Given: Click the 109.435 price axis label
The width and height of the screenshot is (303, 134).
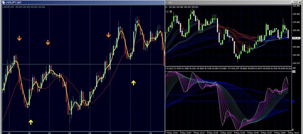Looking at the screenshot, I should (296, 30).
